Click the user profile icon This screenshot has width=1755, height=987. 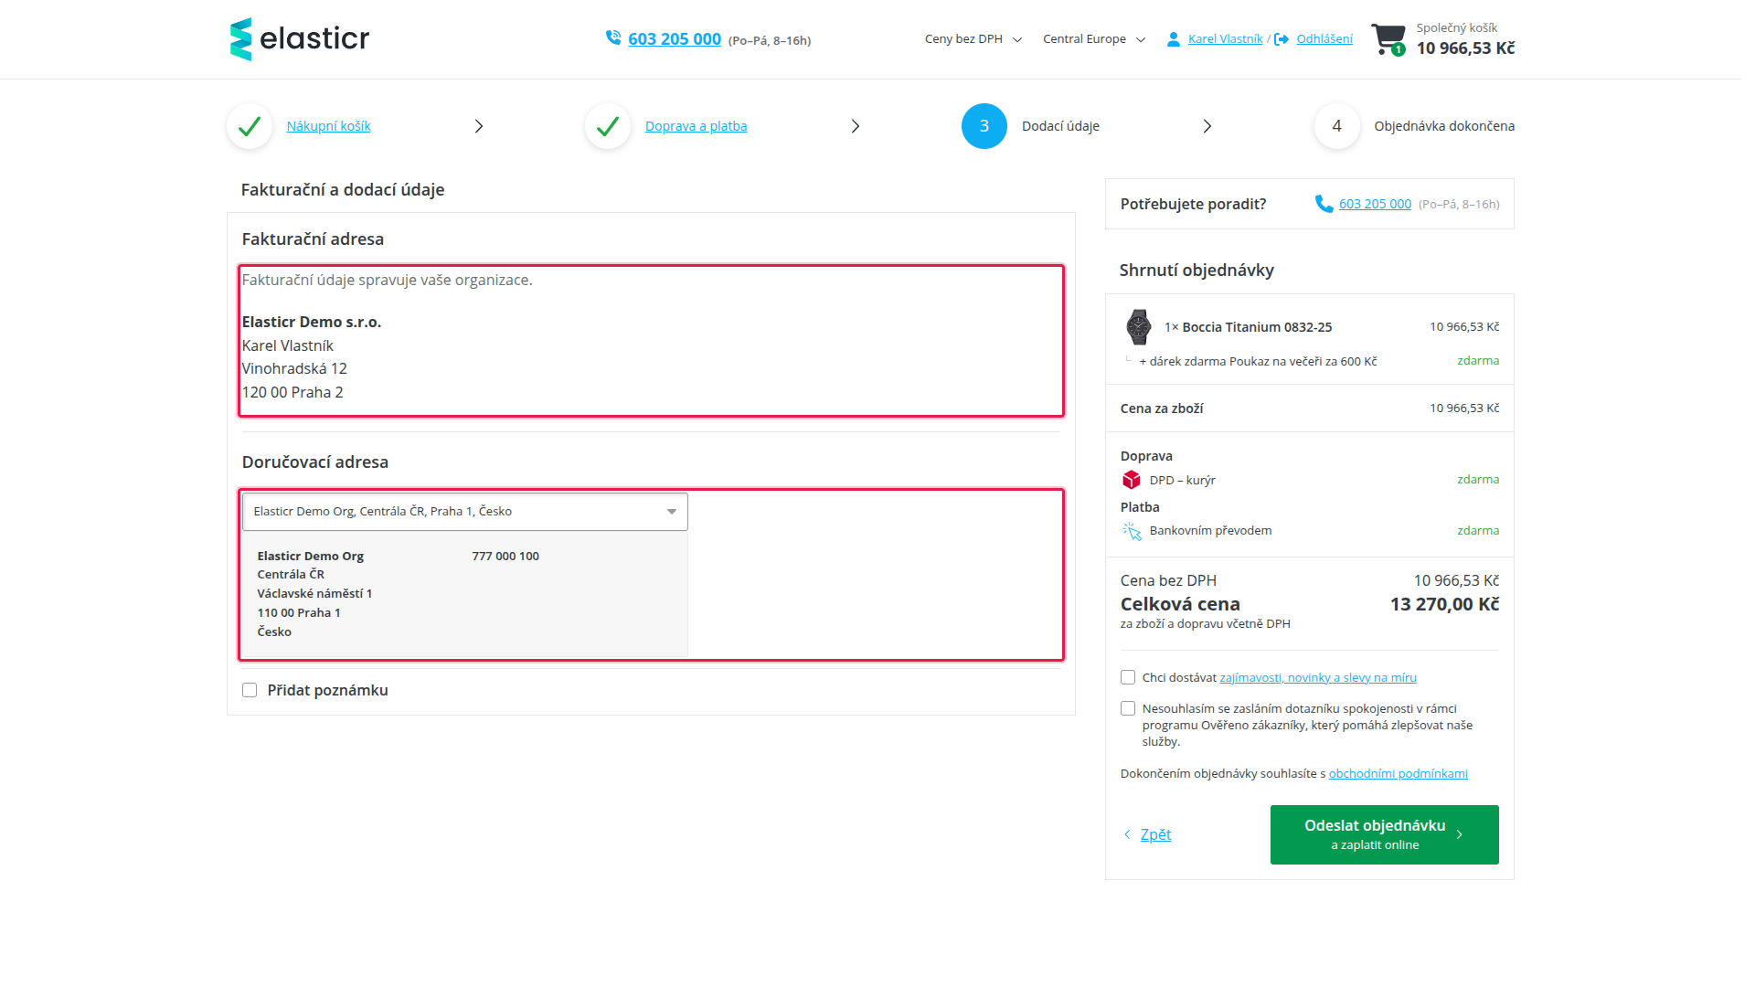click(x=1174, y=39)
